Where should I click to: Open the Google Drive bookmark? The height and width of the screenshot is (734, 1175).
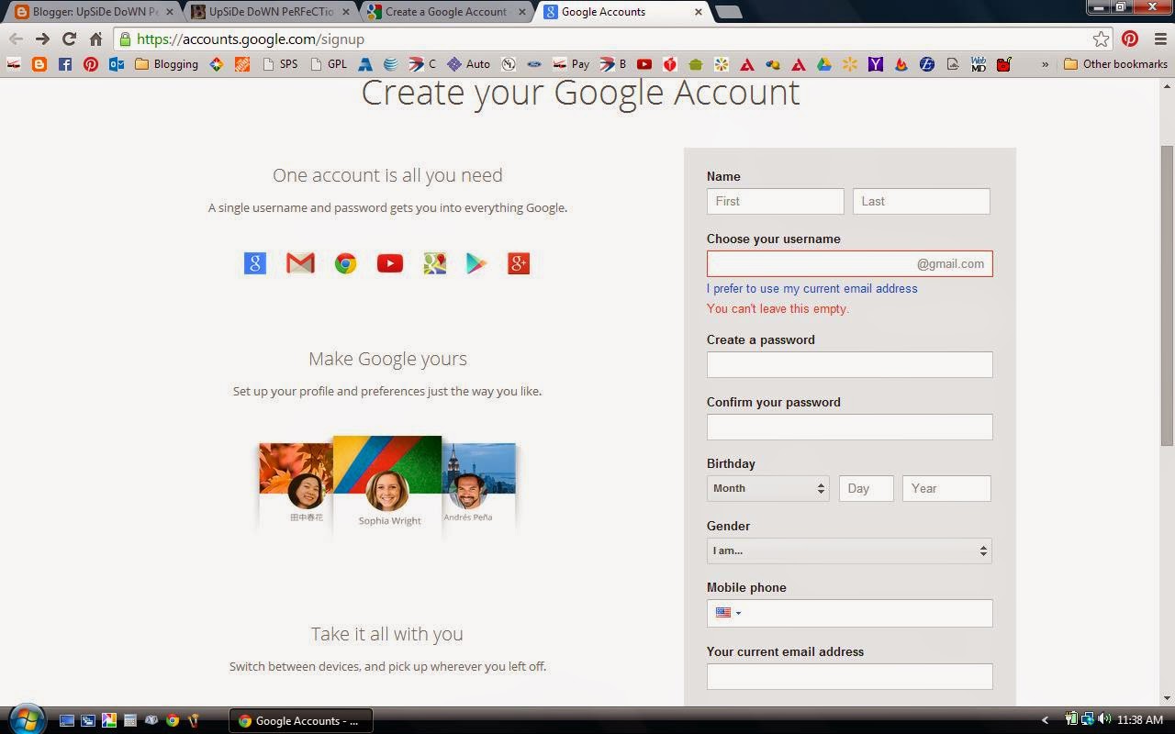click(x=824, y=64)
